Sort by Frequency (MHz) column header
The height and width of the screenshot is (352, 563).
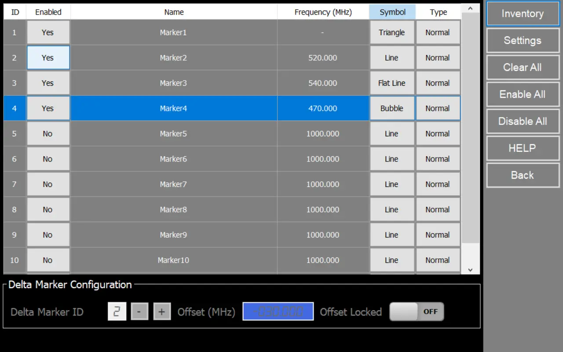pos(323,12)
